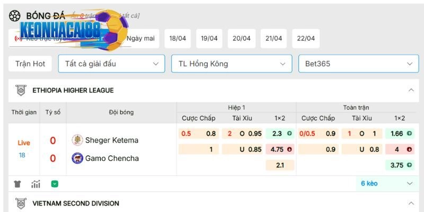Click the jersey lineup icon

pos(17,184)
